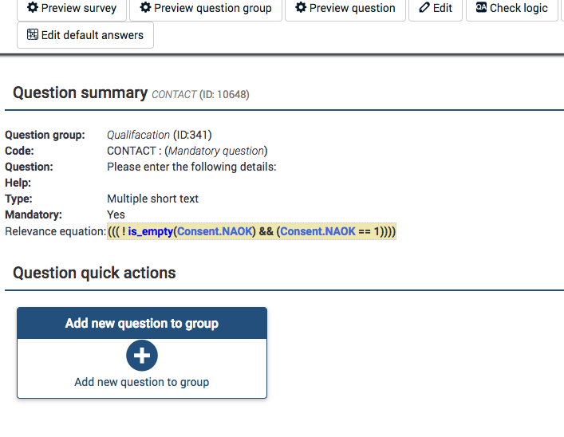Screen dimensions: 564x437
Task: Open Edit default answers text label
Action: [x=93, y=35]
